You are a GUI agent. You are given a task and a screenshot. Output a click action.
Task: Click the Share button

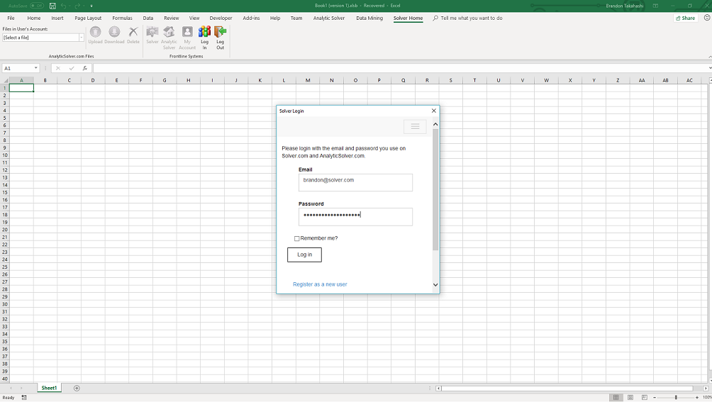[x=685, y=18]
